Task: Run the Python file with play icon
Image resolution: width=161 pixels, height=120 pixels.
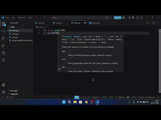Action: tap(148, 23)
